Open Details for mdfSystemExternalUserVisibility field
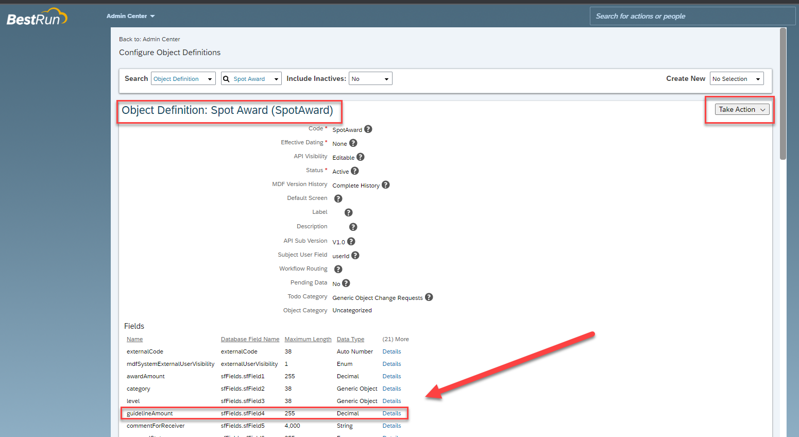This screenshot has height=437, width=799. click(x=392, y=364)
